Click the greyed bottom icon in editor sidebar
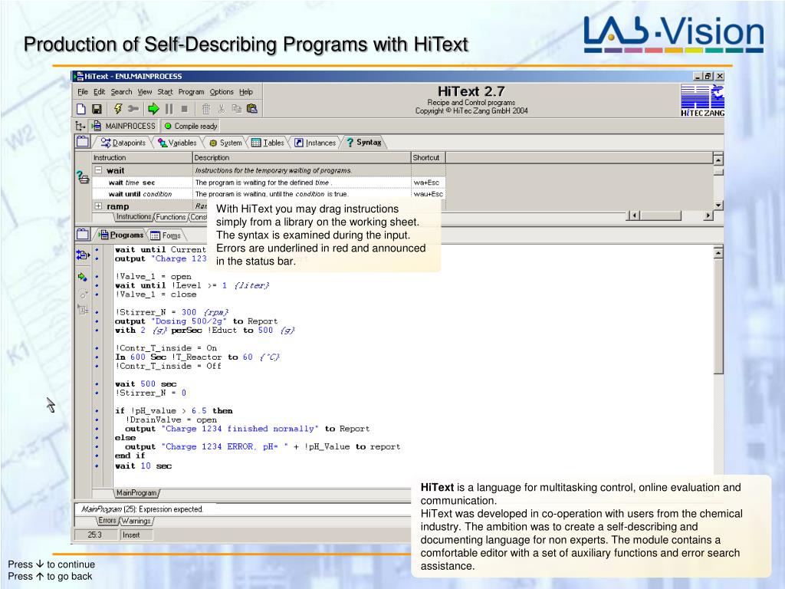This screenshot has height=589, width=785. point(83,310)
